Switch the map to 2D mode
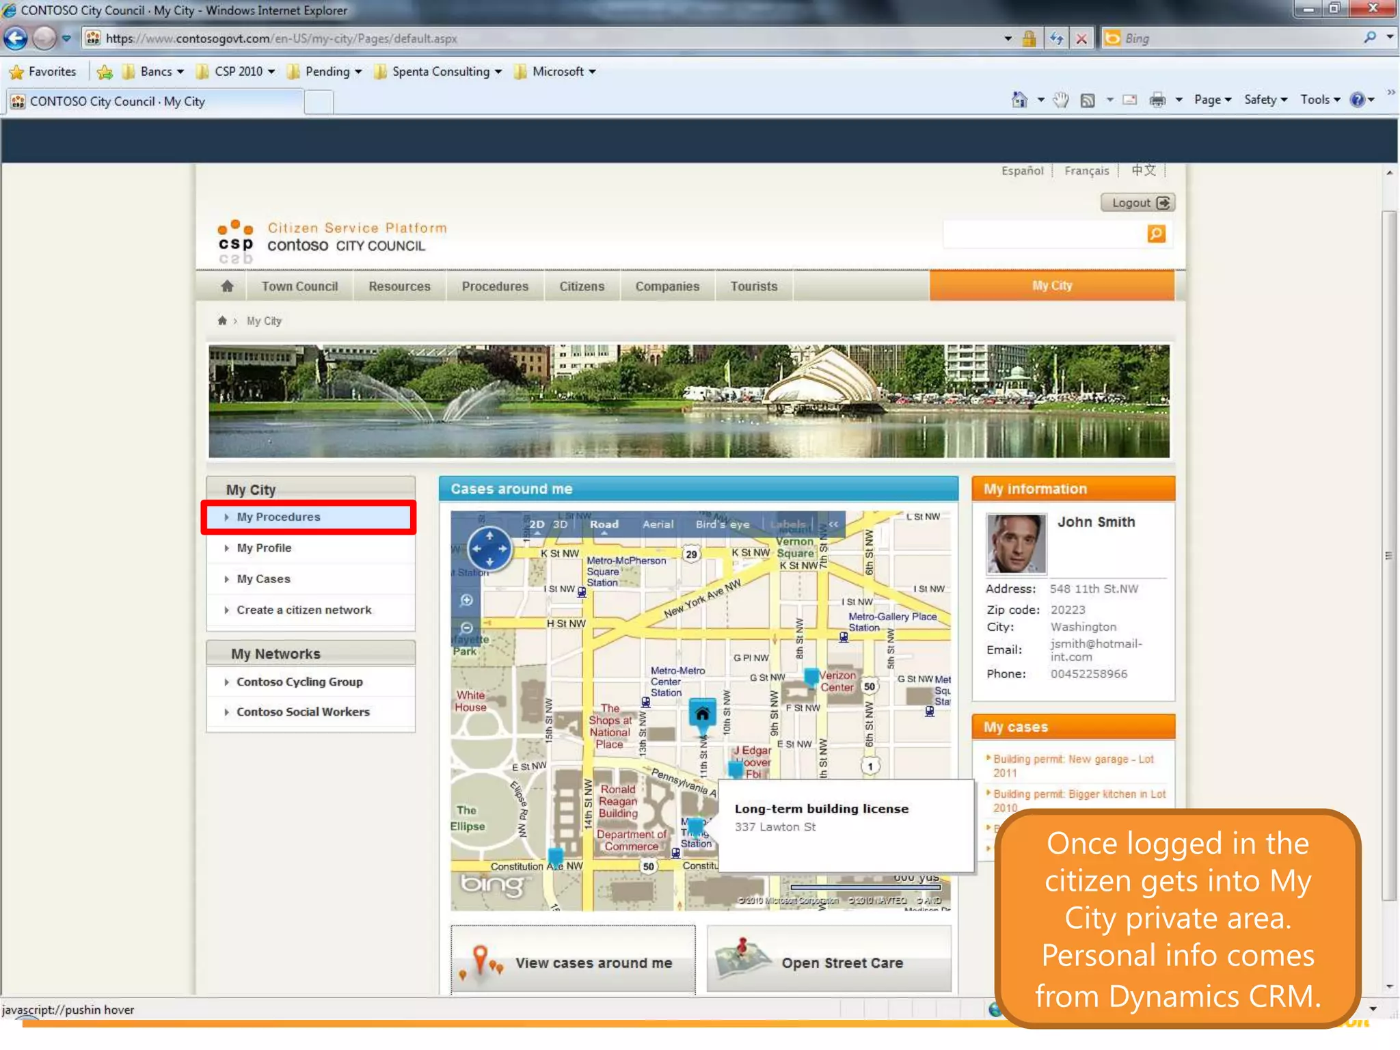 tap(537, 524)
